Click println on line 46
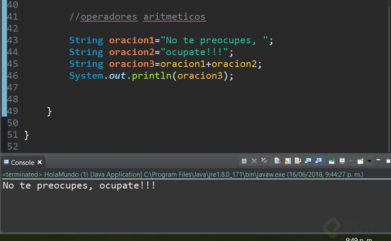Viewport: 391px width, 241px height. pos(151,76)
